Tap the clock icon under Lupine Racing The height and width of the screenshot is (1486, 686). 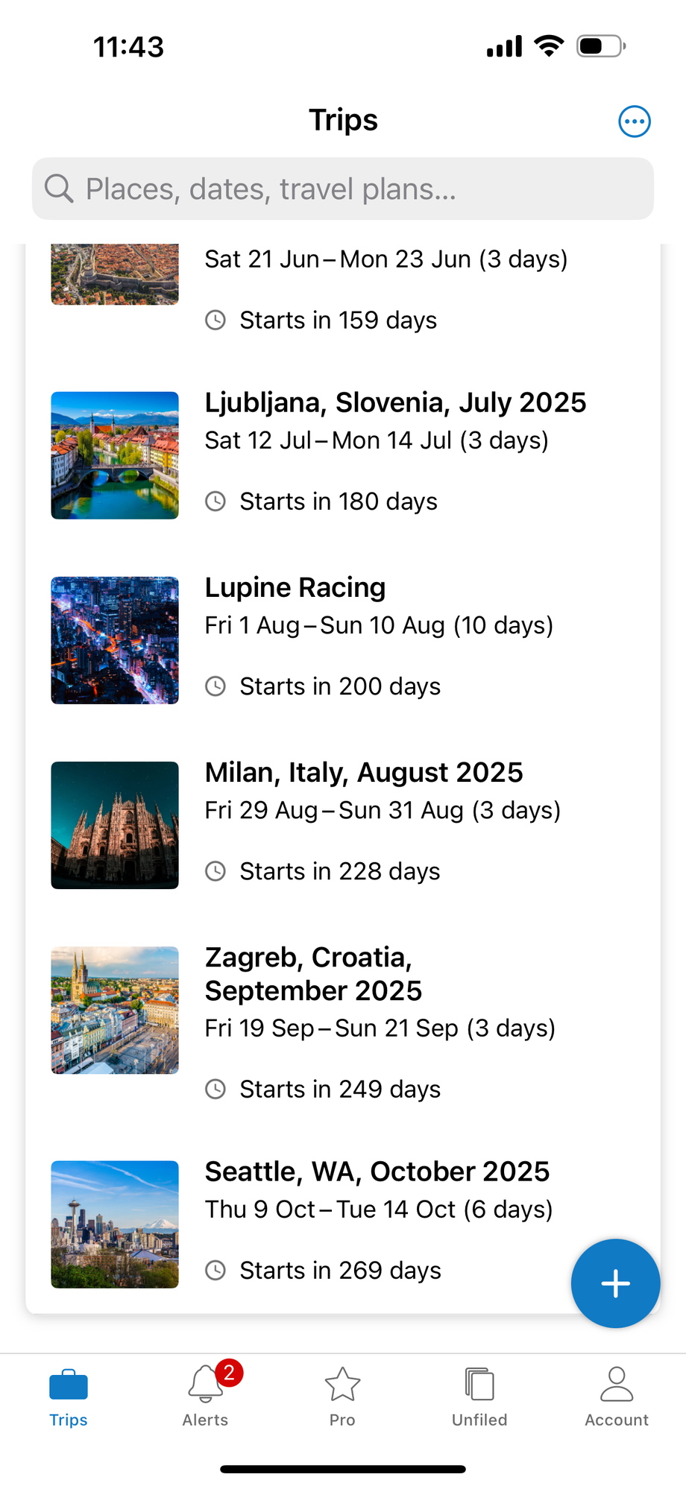coord(215,686)
